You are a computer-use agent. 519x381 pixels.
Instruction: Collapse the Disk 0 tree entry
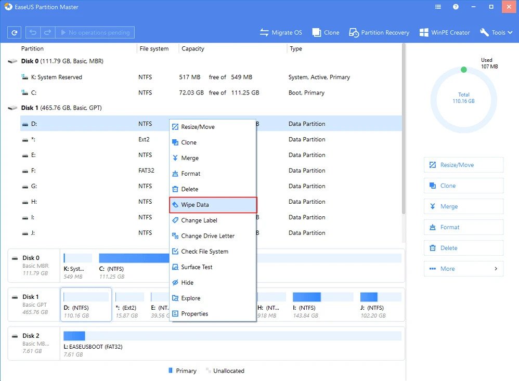[x=12, y=61]
